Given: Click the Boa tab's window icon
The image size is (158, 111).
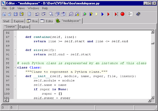Looking at the screenshot, I should [29, 21].
